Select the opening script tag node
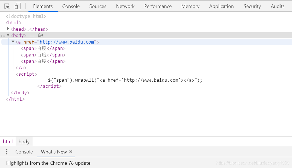This screenshot has height=168, width=292. (x=27, y=74)
